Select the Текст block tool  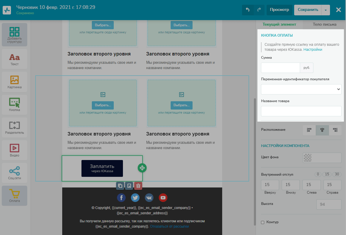point(15,59)
